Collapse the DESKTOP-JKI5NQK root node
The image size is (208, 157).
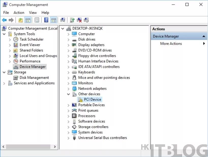(63, 28)
